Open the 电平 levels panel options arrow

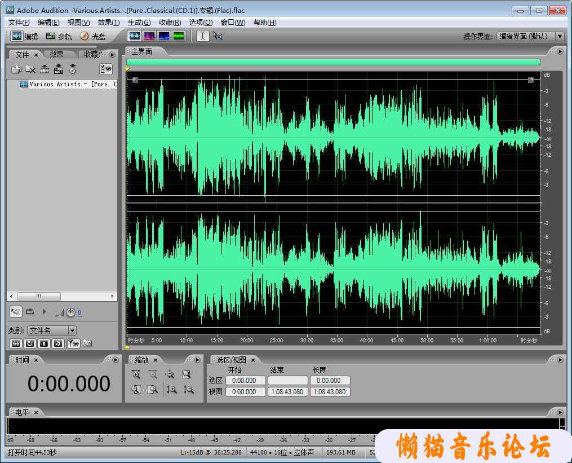(560, 412)
